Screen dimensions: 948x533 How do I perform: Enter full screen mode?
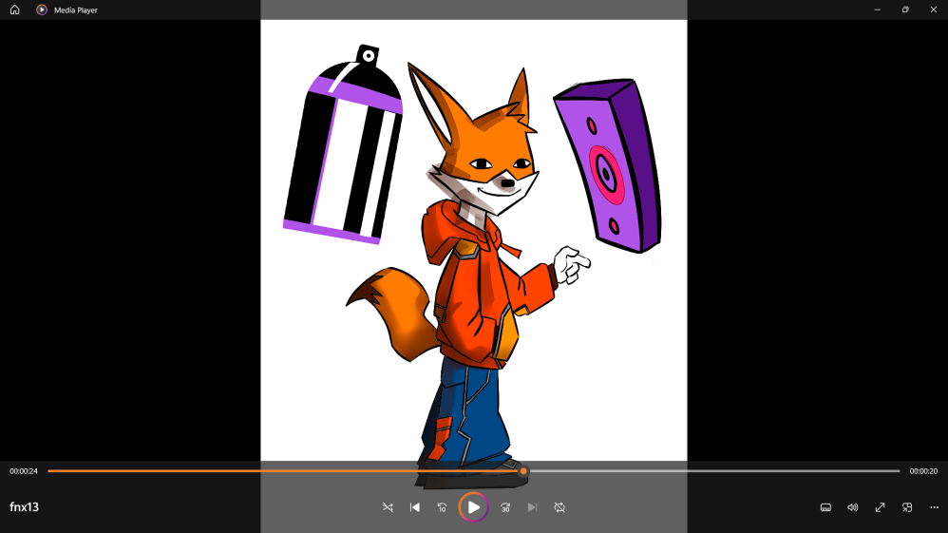coord(880,507)
